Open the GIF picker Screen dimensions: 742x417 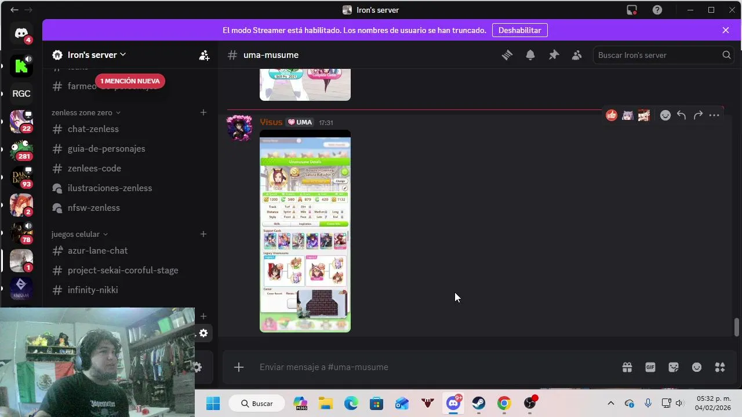click(x=650, y=367)
